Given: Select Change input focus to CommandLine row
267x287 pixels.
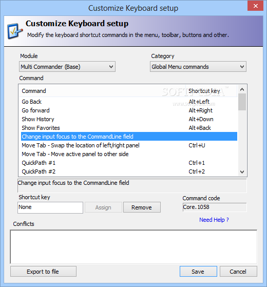Looking at the screenshot, I should click(129, 137).
